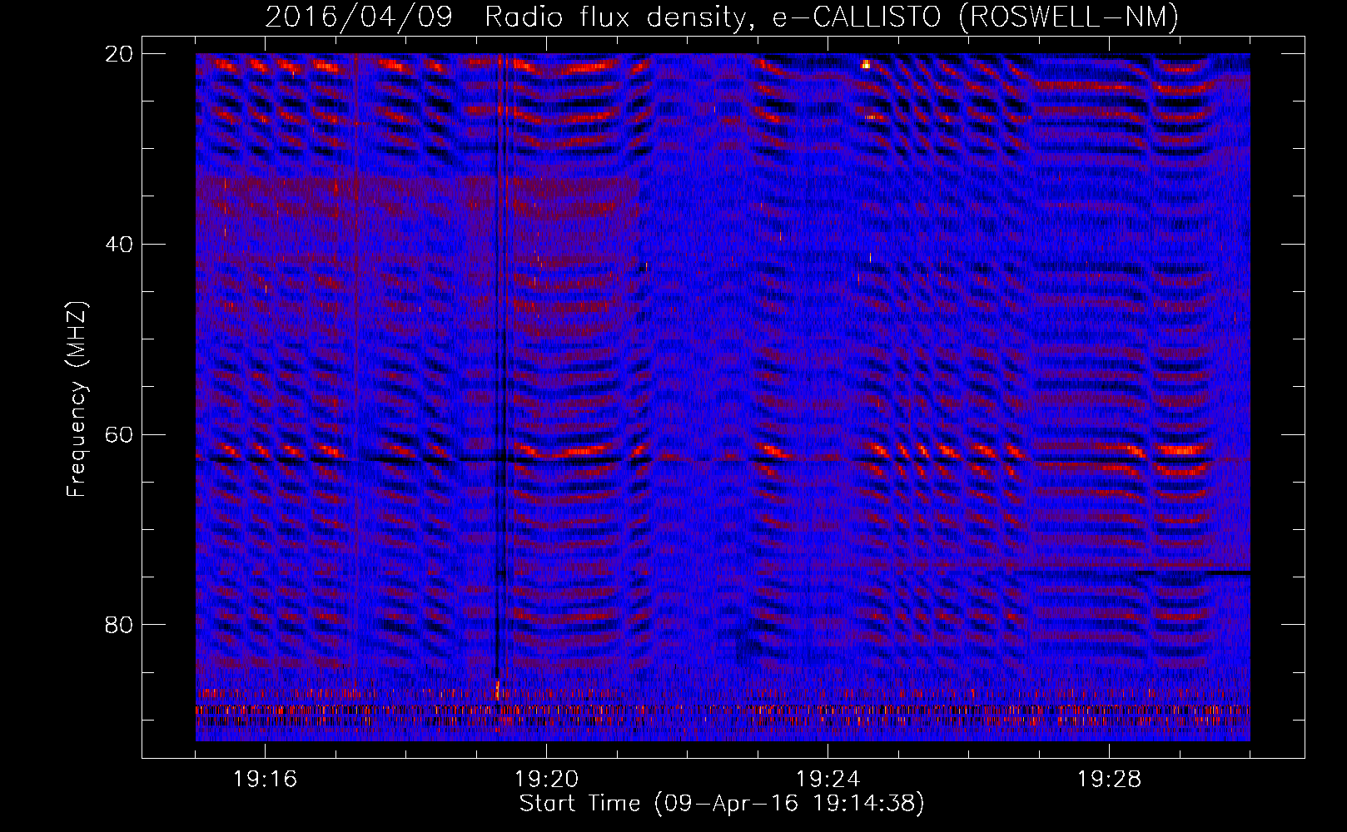
Task: Click the '19:20' time tick label
Action: [x=547, y=780]
